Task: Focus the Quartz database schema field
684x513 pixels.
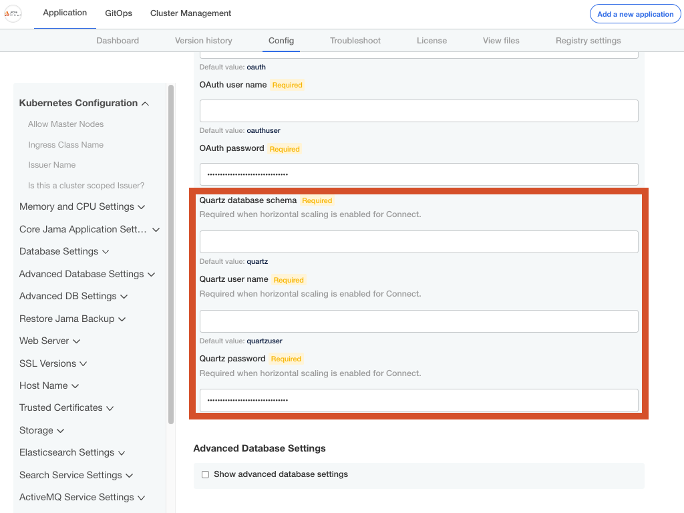Action: click(419, 242)
